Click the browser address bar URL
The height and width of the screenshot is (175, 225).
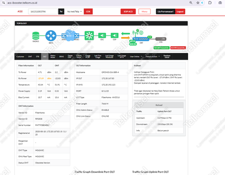(22, 3)
